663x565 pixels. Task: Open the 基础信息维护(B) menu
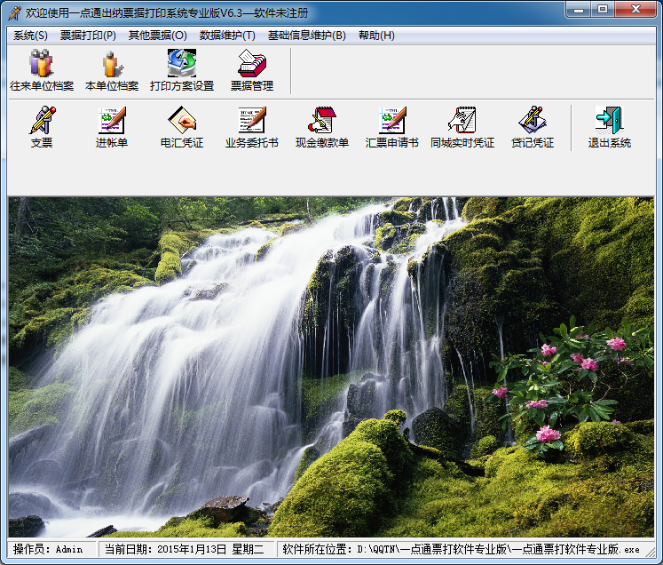pos(306,36)
